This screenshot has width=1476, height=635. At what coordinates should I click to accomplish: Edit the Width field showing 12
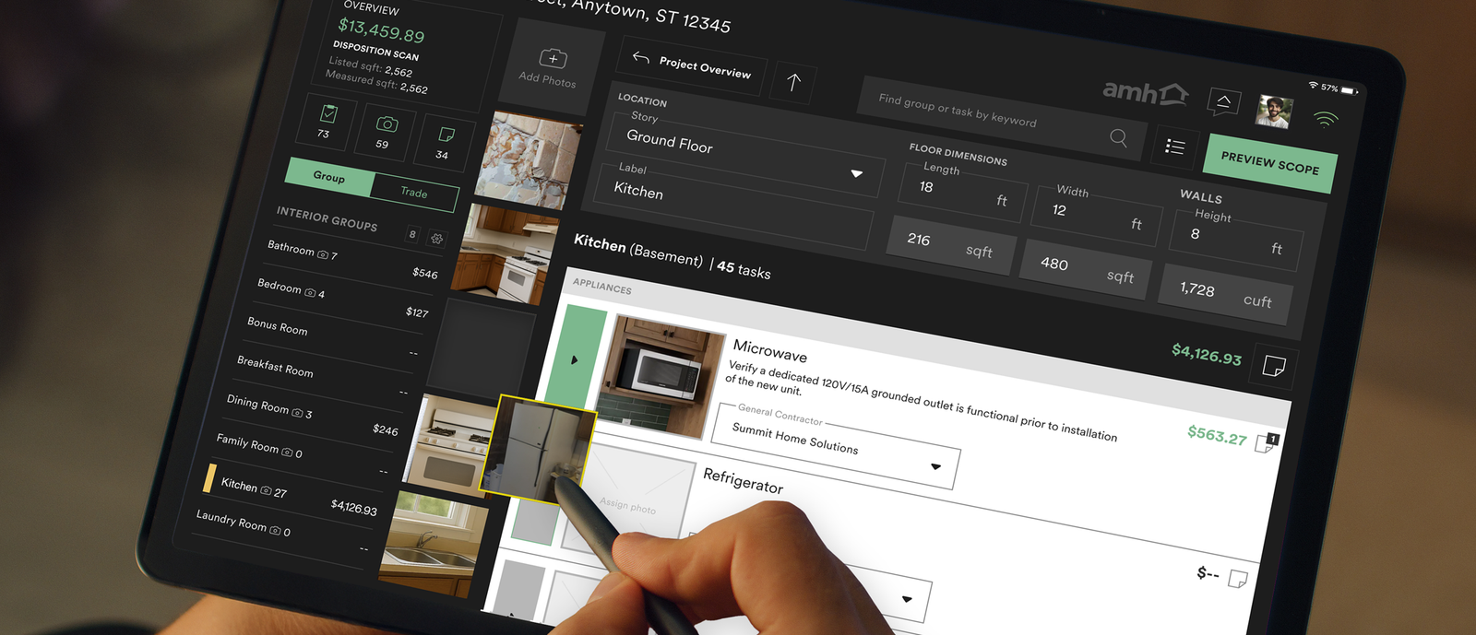tap(1096, 215)
